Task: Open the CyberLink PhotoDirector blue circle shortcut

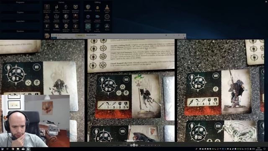Action: (x=88, y=18)
